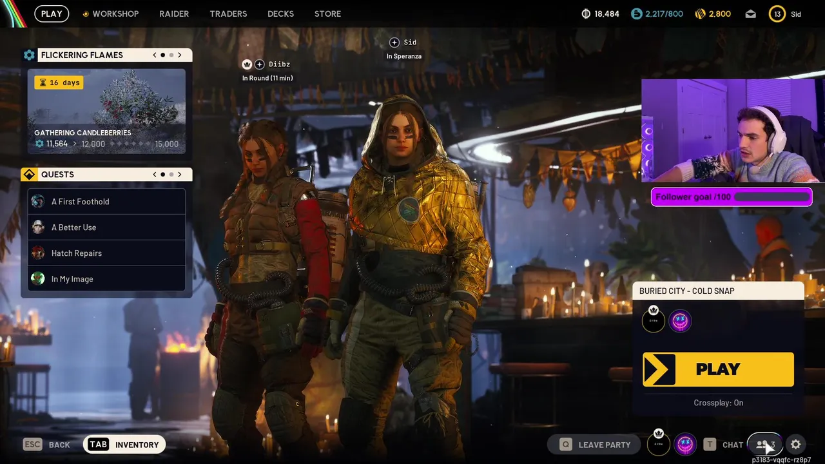Click the Diibz party avatar in bottom bar
Screen dimensions: 825x464
(658, 444)
